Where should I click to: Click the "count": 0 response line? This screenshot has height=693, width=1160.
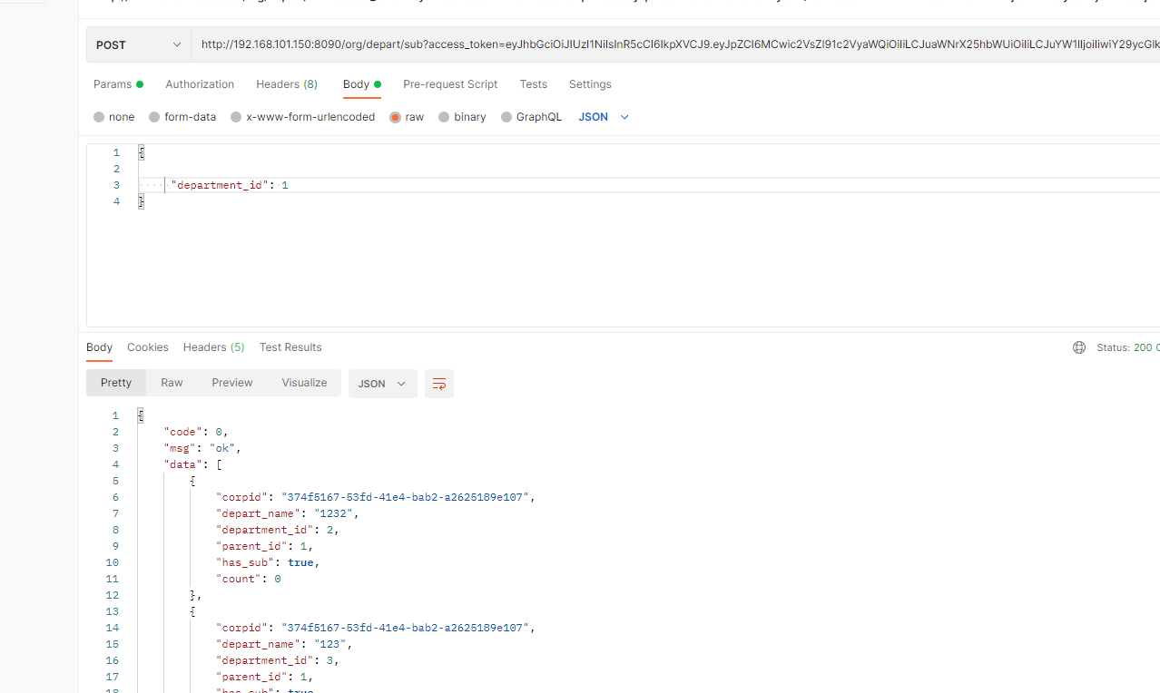click(x=249, y=579)
